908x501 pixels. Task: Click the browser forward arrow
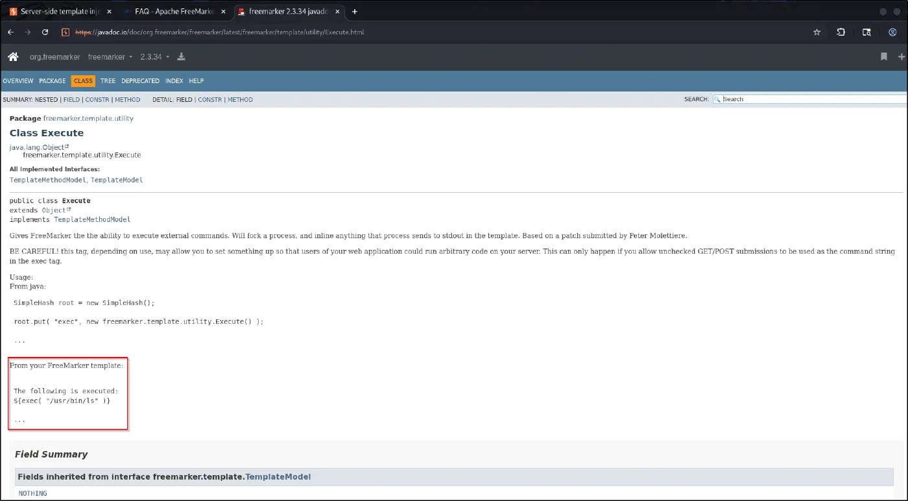(28, 32)
